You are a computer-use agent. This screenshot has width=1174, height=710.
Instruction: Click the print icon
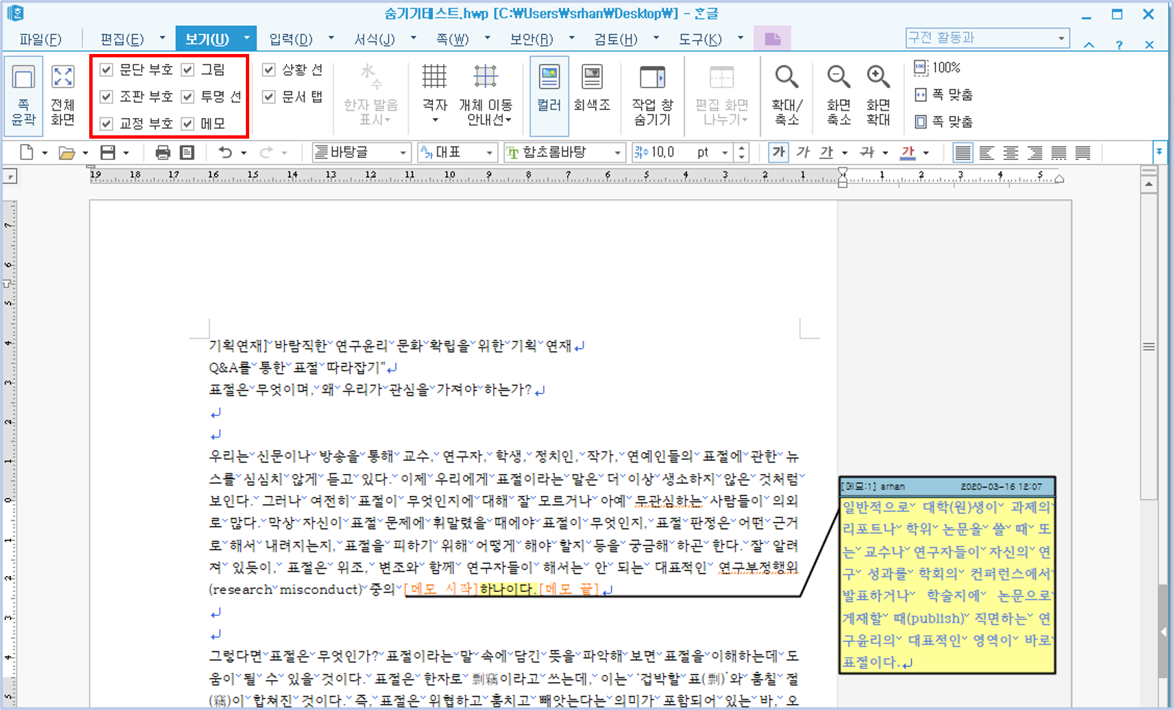click(163, 153)
